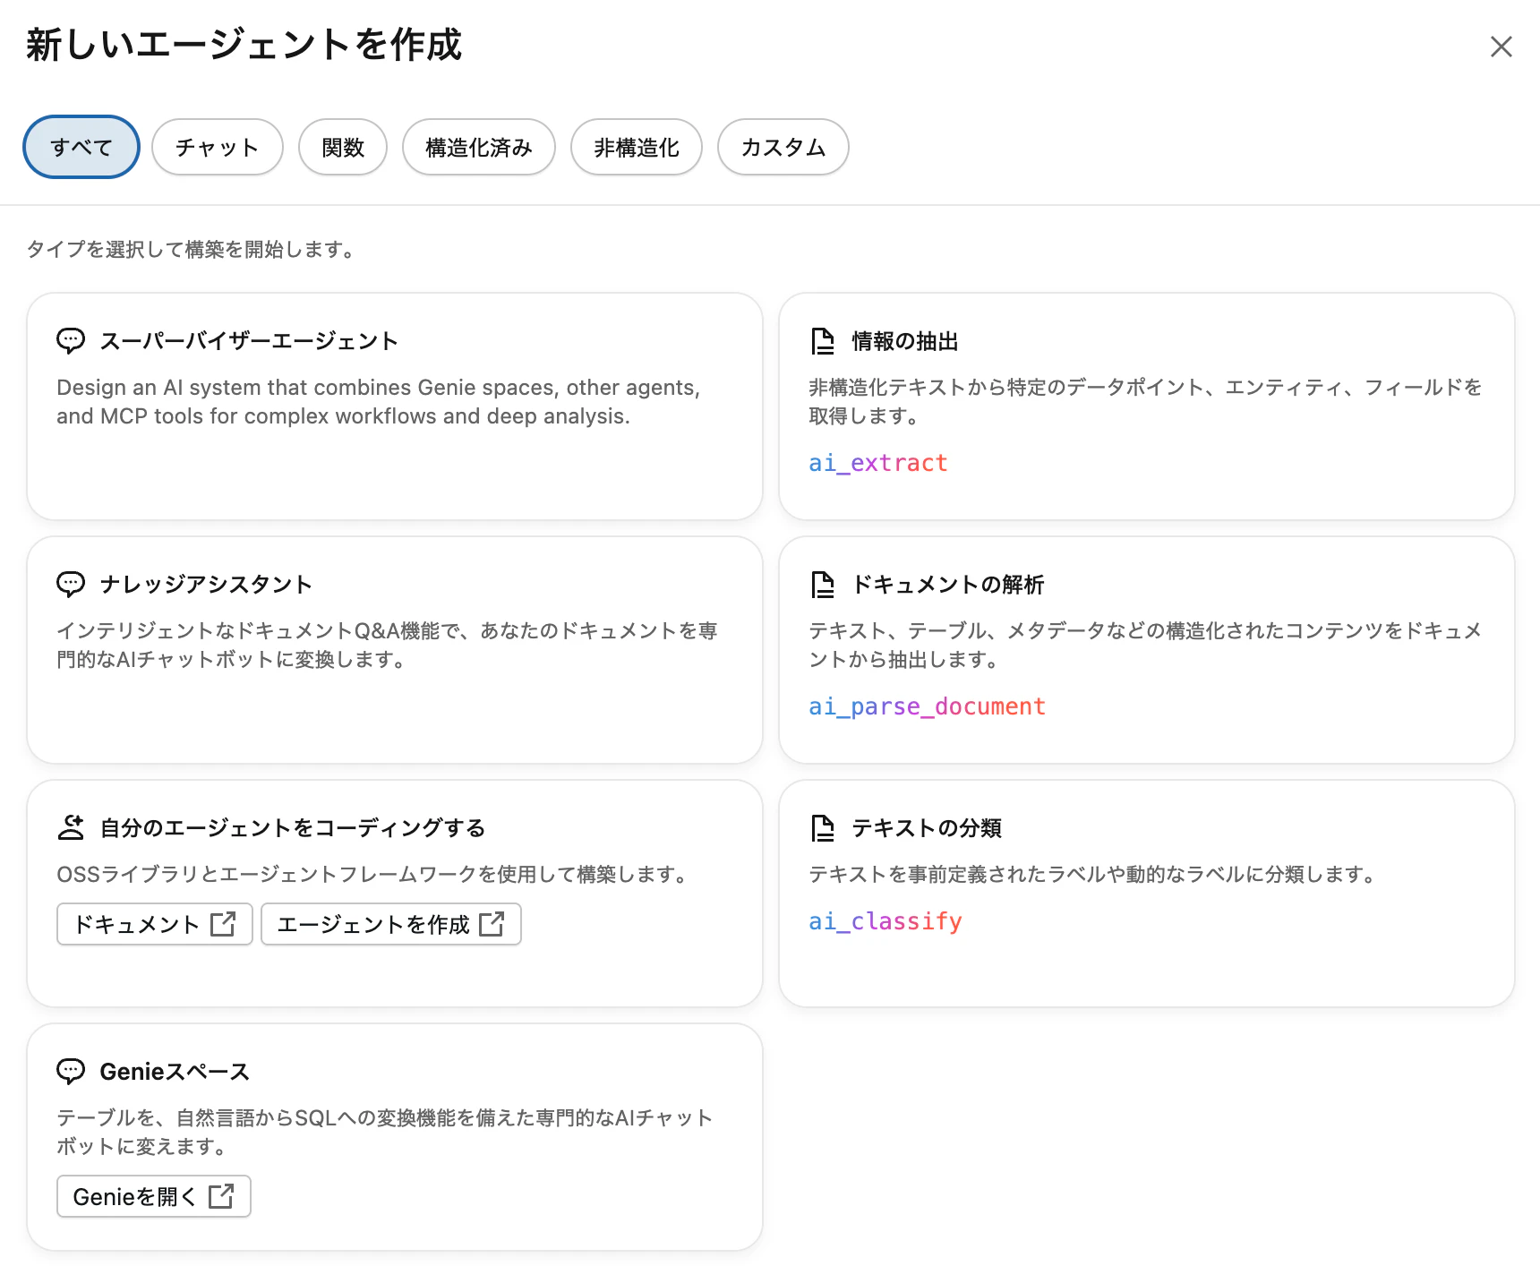Select the 情報の抽出 card title
The width and height of the screenshot is (1540, 1266).
click(x=905, y=341)
